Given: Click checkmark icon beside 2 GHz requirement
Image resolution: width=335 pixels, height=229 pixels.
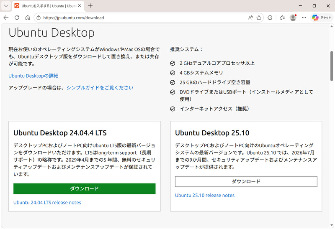Looking at the screenshot, I should (x=173, y=64).
